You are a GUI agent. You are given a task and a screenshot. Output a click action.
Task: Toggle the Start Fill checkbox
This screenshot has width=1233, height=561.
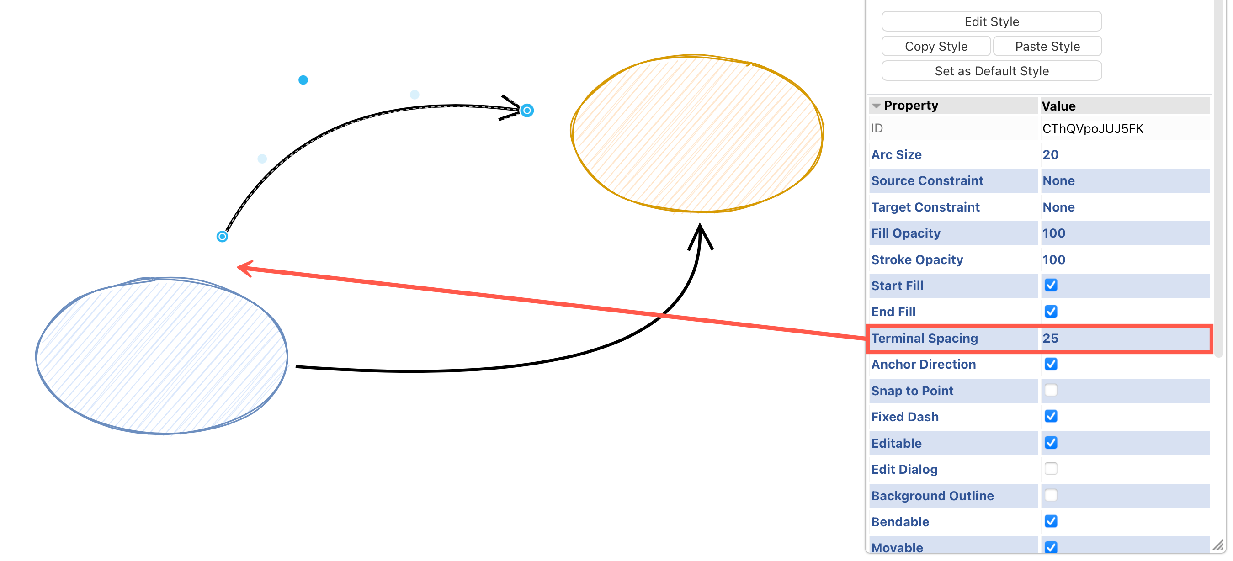[1051, 285]
